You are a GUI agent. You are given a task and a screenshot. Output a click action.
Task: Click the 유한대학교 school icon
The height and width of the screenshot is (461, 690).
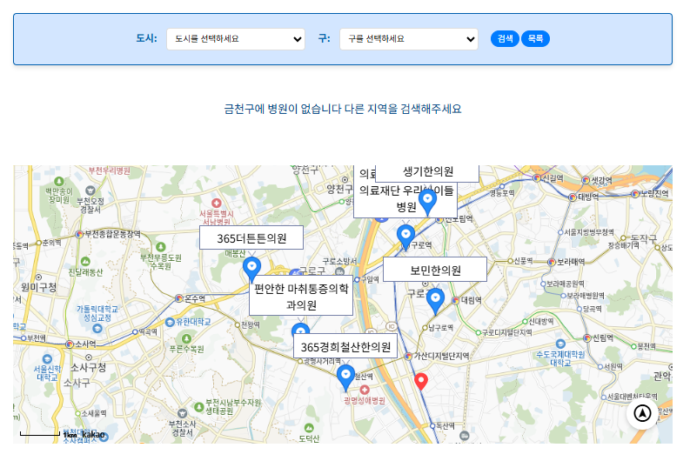click(170, 323)
